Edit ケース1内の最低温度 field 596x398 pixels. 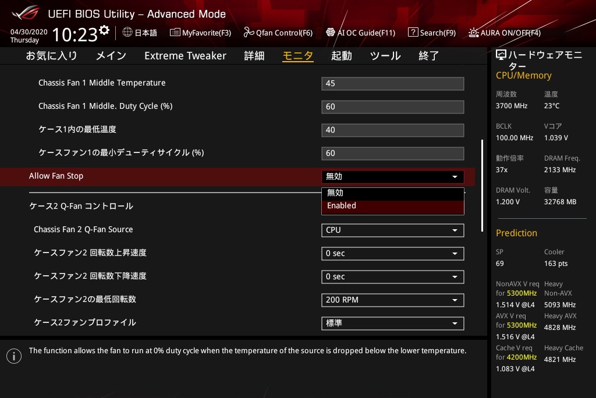pos(393,130)
